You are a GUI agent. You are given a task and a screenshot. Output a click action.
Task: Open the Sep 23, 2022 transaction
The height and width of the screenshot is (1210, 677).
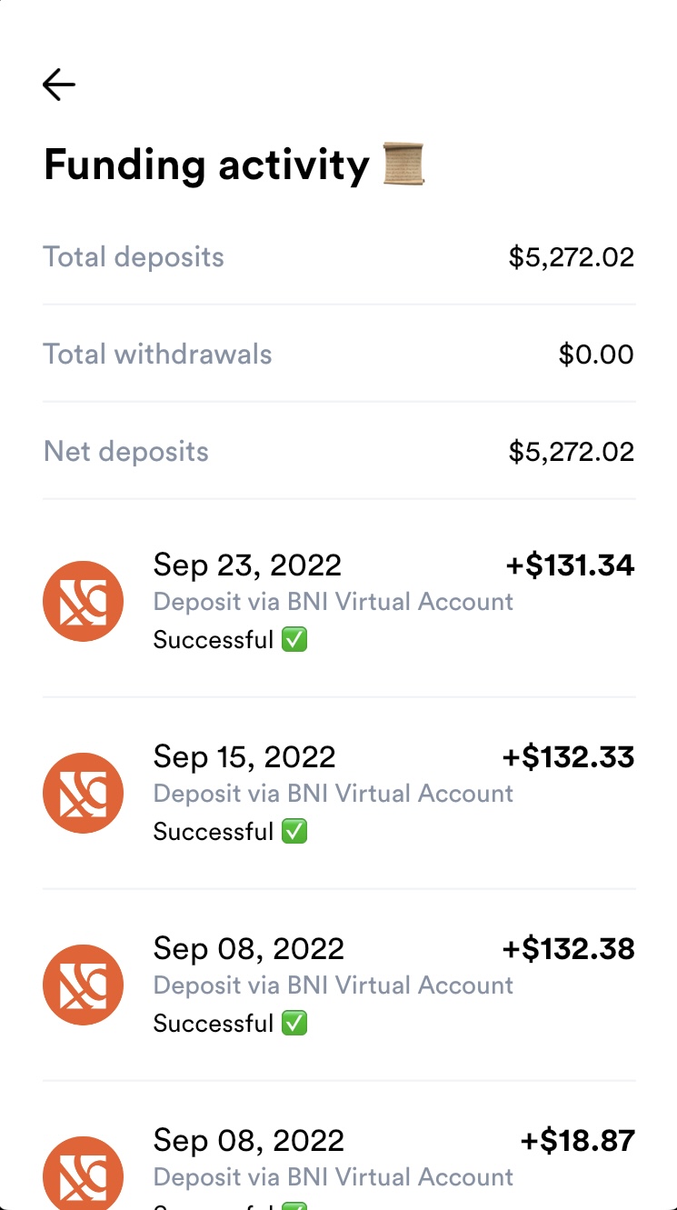247,565
